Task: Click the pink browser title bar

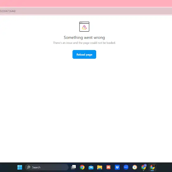Action: [x=86, y=3]
